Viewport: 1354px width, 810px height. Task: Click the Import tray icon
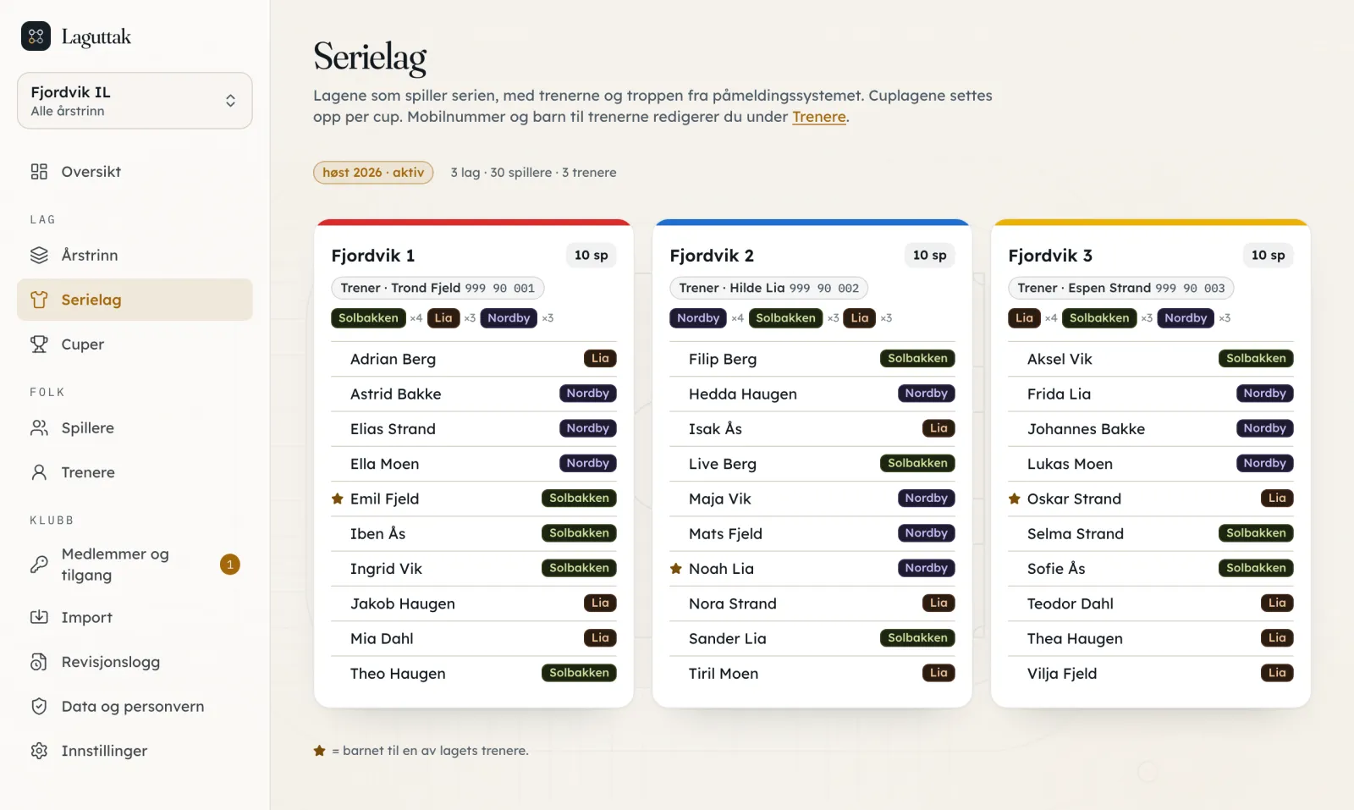click(39, 617)
